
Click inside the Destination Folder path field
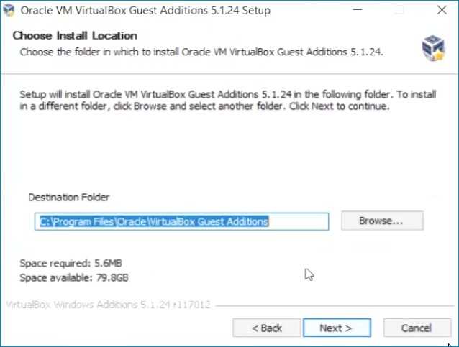181,221
